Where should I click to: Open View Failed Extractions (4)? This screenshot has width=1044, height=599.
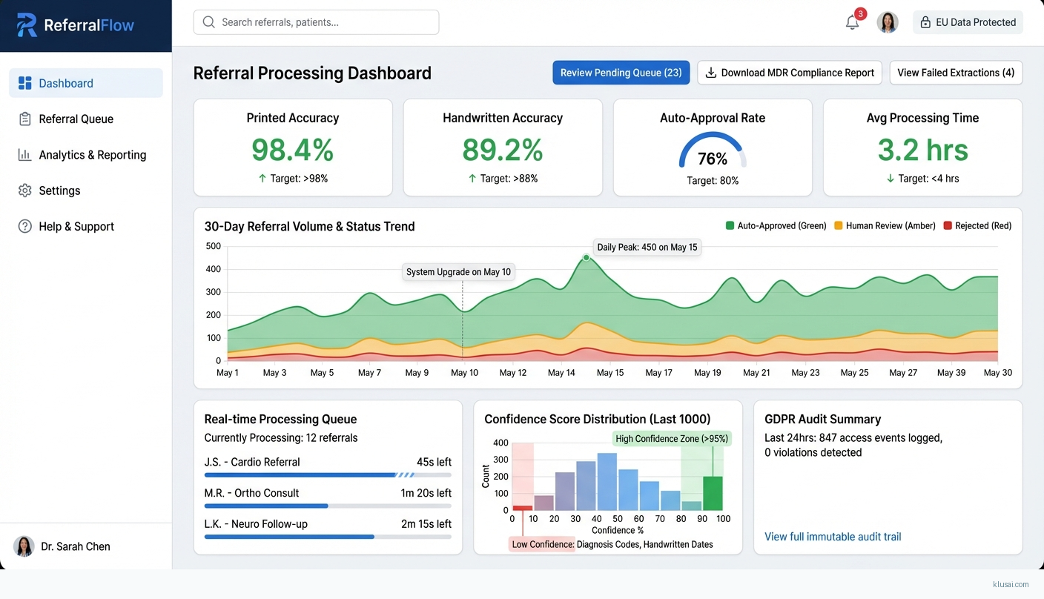click(956, 73)
